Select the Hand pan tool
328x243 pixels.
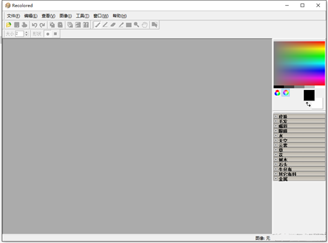pyautogui.click(x=144, y=25)
